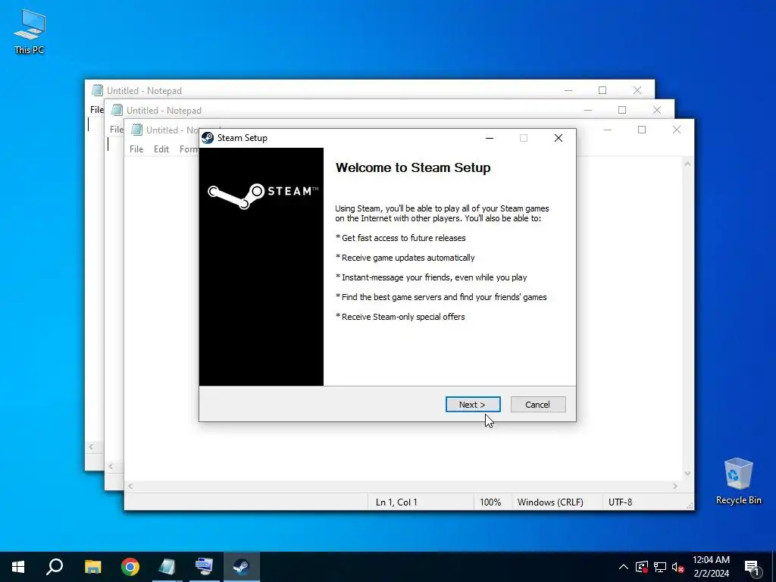Click the security alert tray icon
Screen dimensions: 776x582
[x=642, y=567]
